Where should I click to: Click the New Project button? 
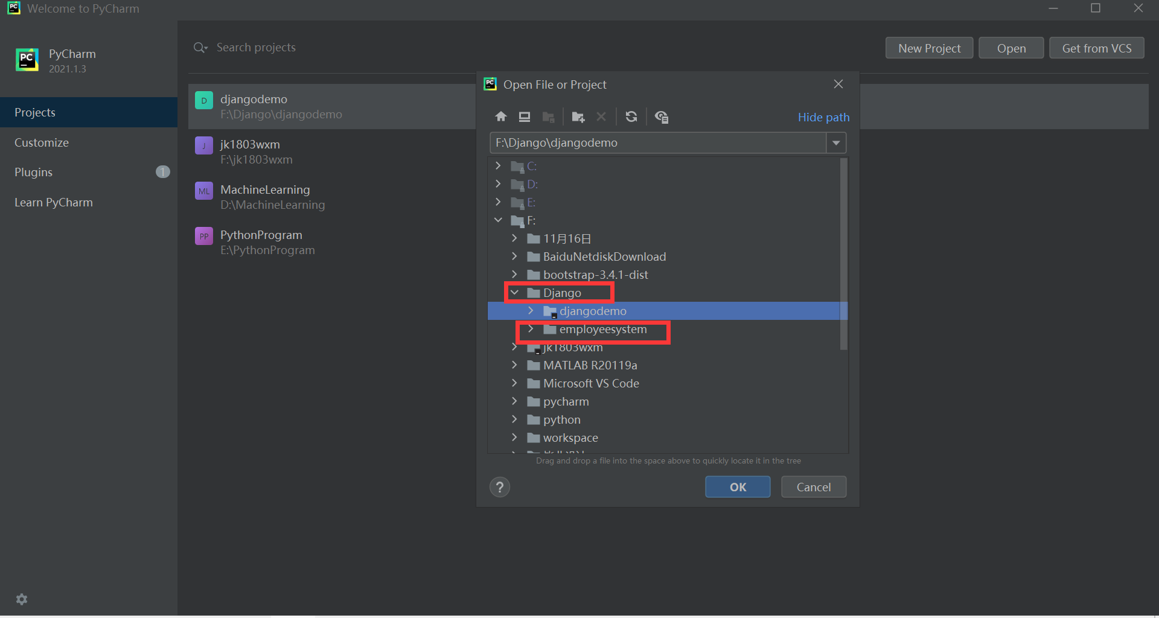(929, 48)
